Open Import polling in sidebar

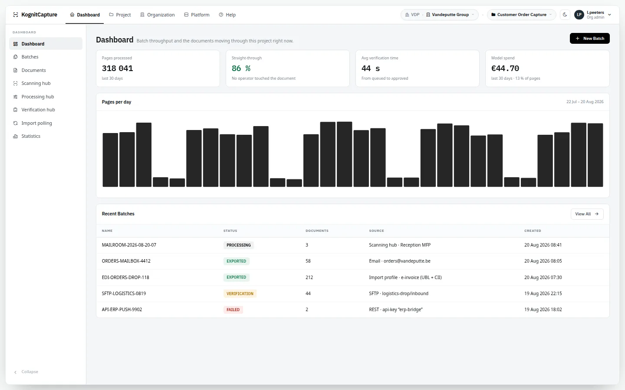coord(46,123)
